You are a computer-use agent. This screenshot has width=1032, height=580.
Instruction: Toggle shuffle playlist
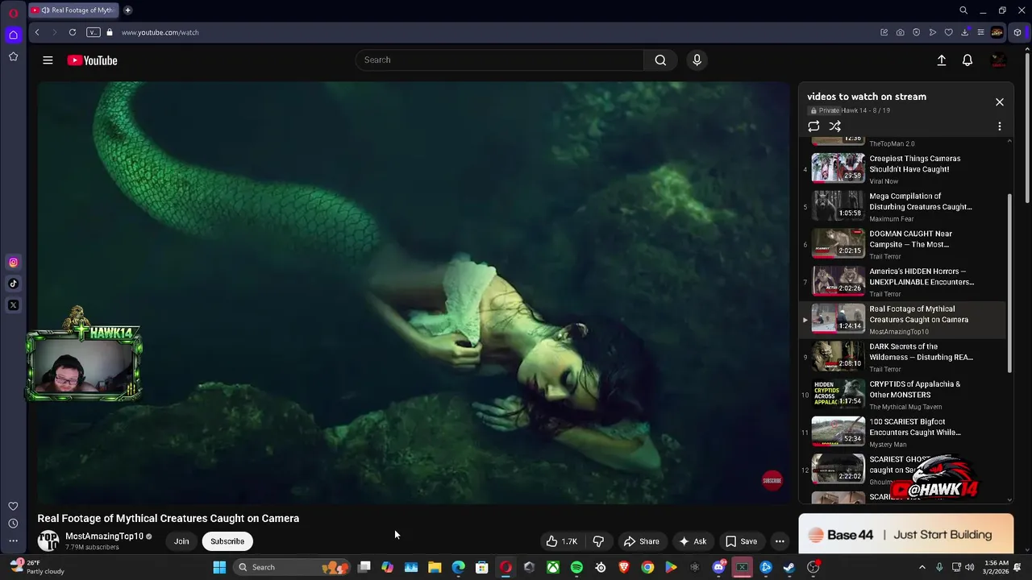pyautogui.click(x=835, y=126)
